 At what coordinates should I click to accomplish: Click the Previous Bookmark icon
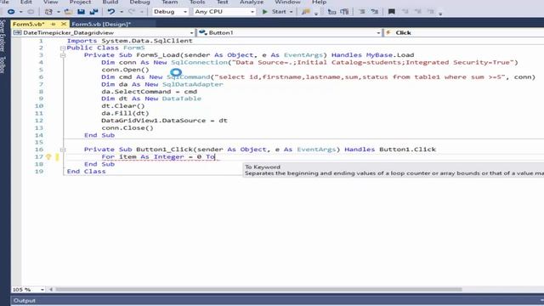click(405, 12)
